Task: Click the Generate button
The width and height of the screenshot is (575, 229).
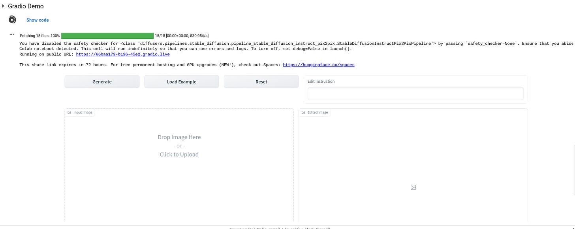Action: click(102, 81)
